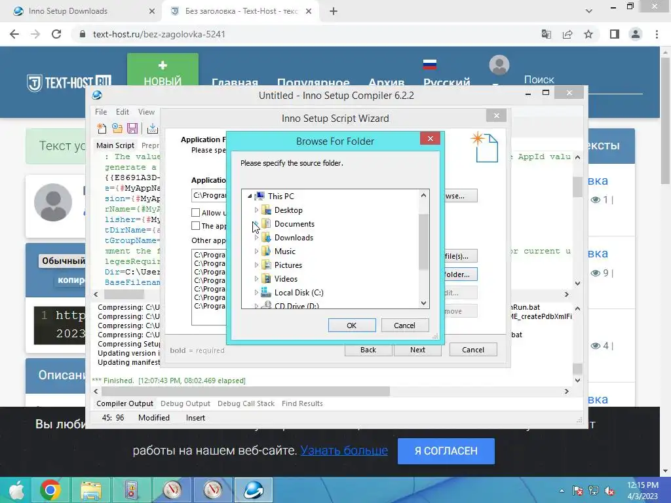Toggle the 'The app...' checkbox in wizard
The width and height of the screenshot is (671, 503).
(195, 225)
